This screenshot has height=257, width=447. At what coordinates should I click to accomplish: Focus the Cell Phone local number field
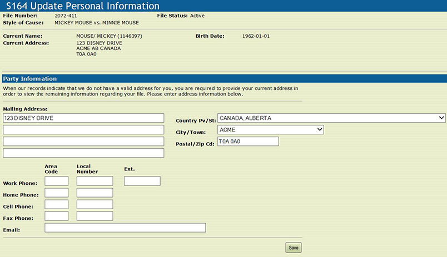coord(95,204)
